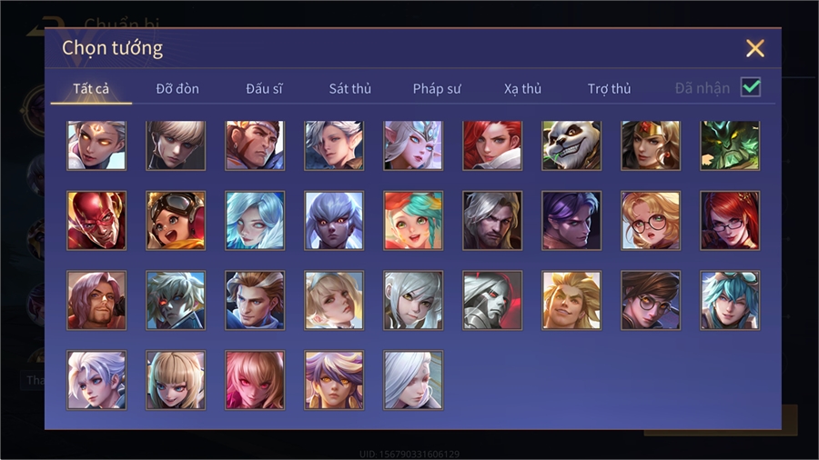Switch to the Đỡ đòn tab
The width and height of the screenshot is (819, 460).
[177, 89]
